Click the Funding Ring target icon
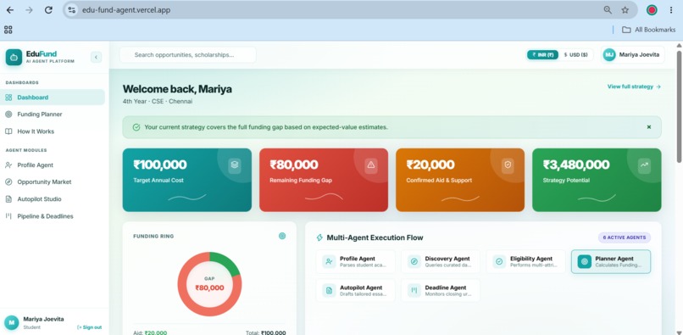This screenshot has height=335, width=683. tap(282, 236)
